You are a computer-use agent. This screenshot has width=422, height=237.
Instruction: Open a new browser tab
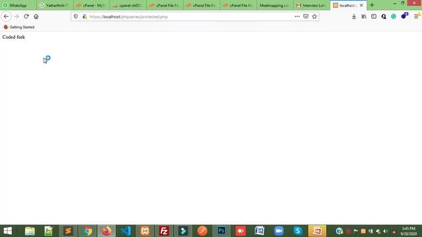click(372, 5)
